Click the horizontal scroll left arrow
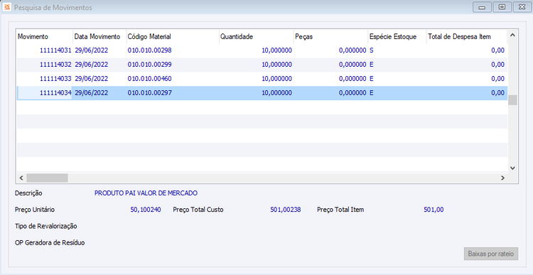Screen dimensions: 533x275 click(x=21, y=178)
